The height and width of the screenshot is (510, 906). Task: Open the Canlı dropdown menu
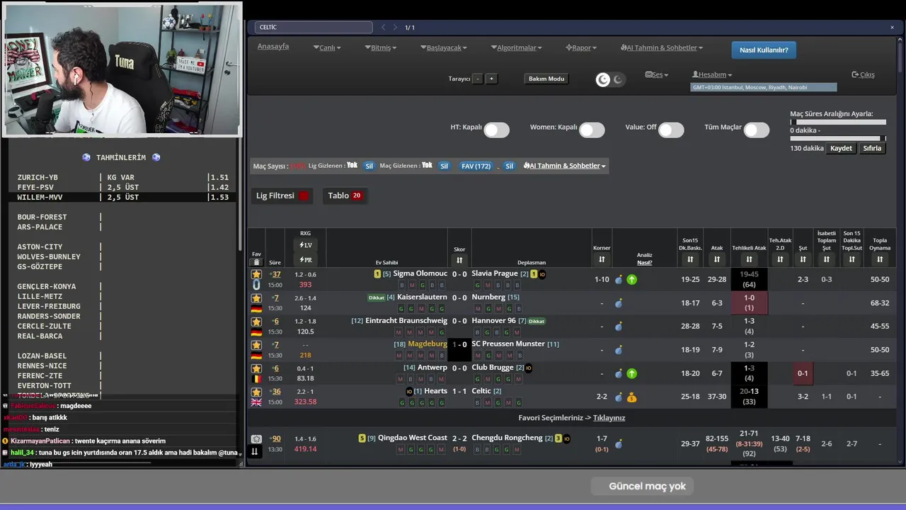pos(327,47)
